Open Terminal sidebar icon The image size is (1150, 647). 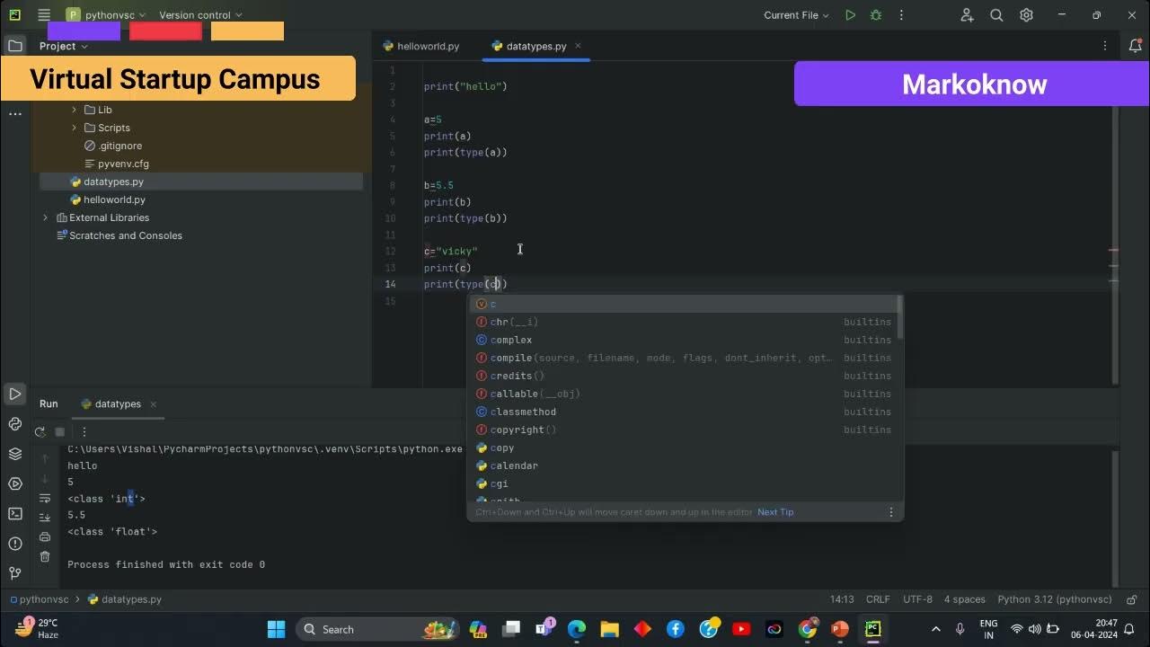coord(15,514)
